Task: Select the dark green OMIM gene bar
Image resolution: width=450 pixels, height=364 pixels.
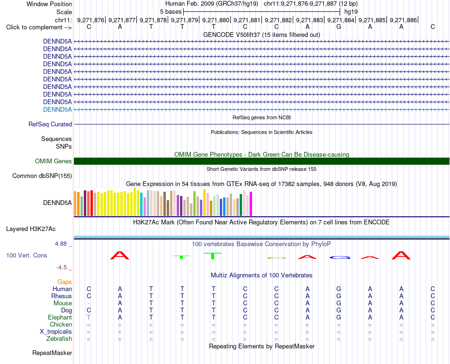Action: click(x=261, y=161)
